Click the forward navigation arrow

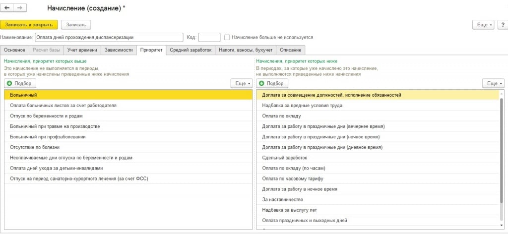point(20,8)
